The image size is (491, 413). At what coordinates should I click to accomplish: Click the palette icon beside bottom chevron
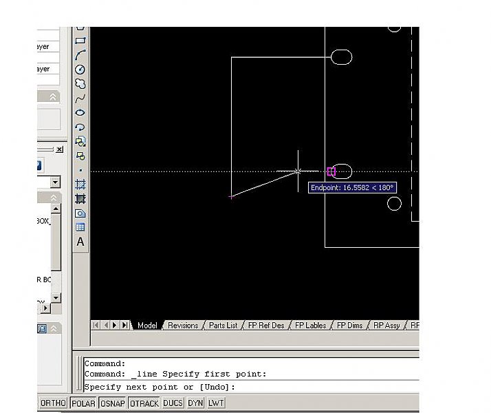42,328
